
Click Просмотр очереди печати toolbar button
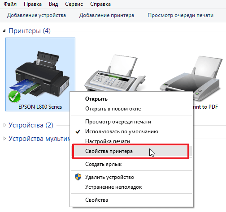pyautogui.click(x=180, y=15)
